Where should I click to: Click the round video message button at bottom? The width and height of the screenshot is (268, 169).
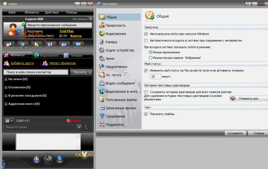tap(37, 159)
